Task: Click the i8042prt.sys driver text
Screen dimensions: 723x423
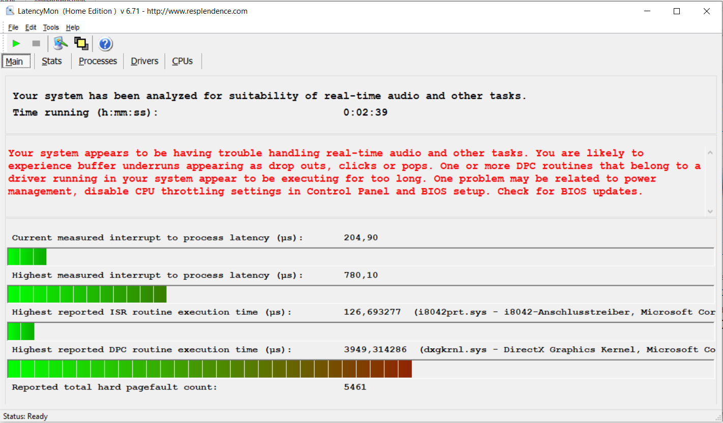Action: tap(565, 312)
